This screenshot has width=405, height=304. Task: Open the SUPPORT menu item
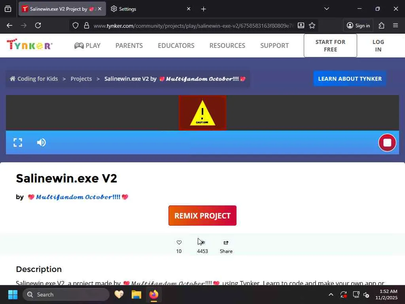pos(274,46)
